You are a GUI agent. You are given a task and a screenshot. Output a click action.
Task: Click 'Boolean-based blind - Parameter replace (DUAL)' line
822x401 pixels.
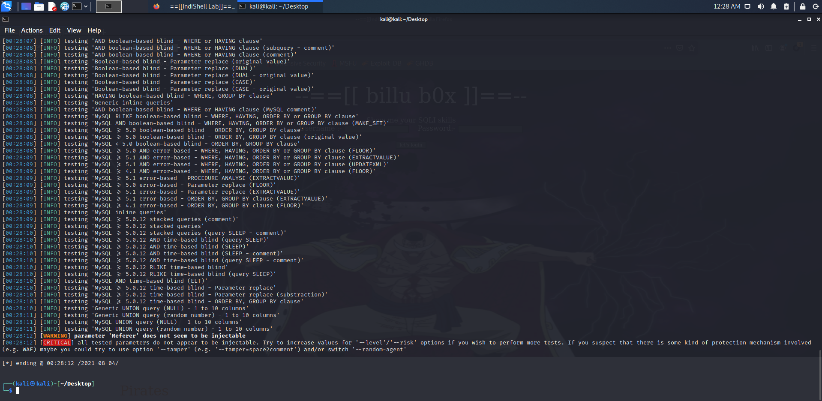tap(129, 69)
